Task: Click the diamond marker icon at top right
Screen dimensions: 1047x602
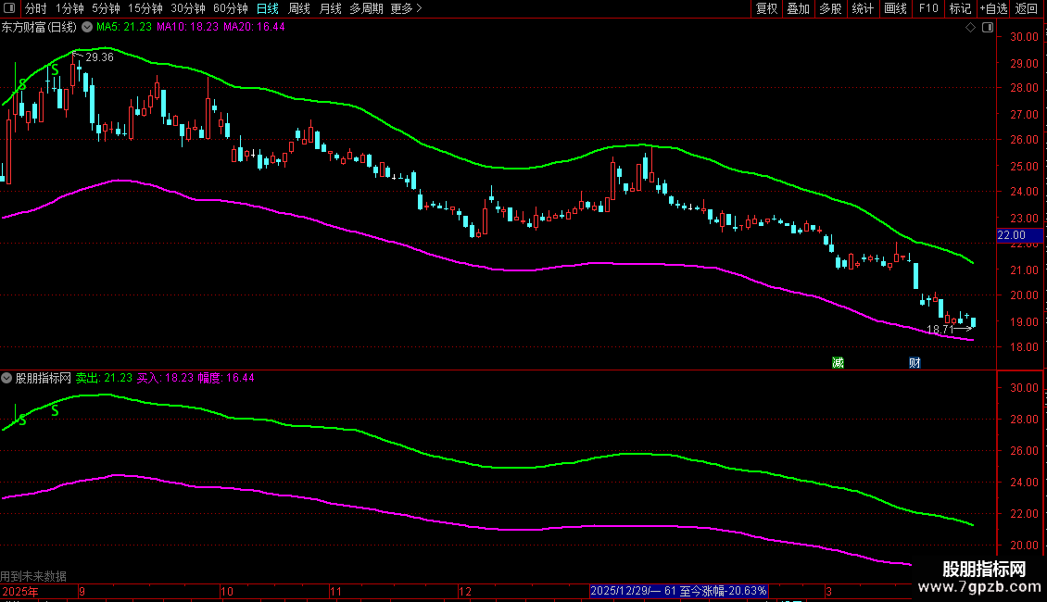Action: 970,28
